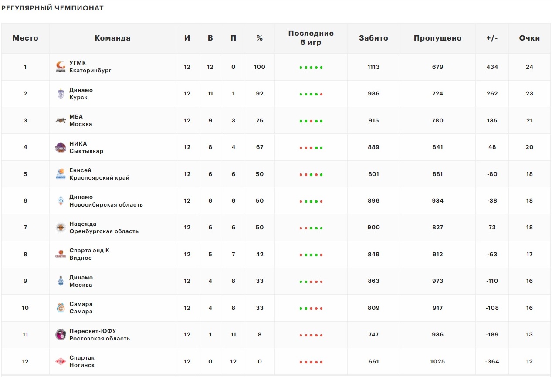Click the 986 scored cell
The width and height of the screenshot is (552, 377).
click(373, 94)
